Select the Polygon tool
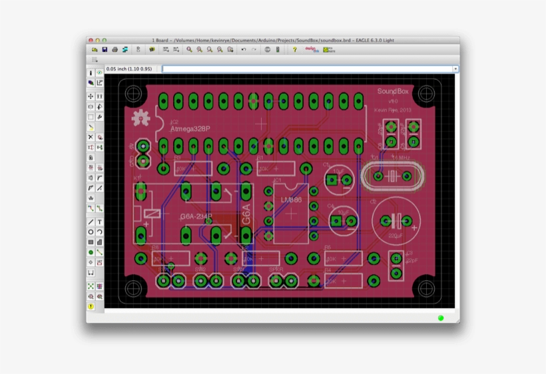The width and height of the screenshot is (546, 374). 100,242
